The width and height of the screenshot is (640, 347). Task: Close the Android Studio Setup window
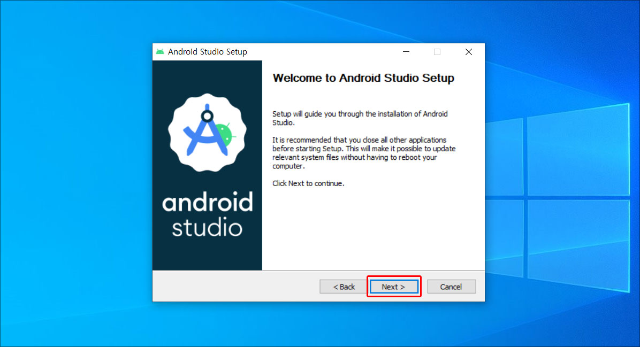point(469,52)
